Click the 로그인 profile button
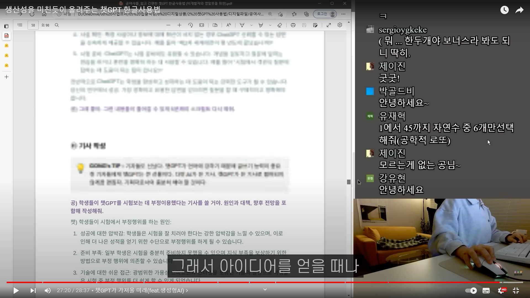 (325, 14)
